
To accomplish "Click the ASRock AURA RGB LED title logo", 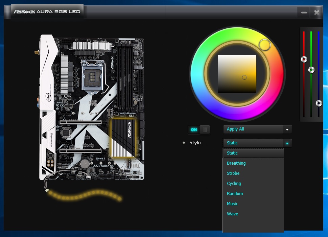I will (47, 12).
